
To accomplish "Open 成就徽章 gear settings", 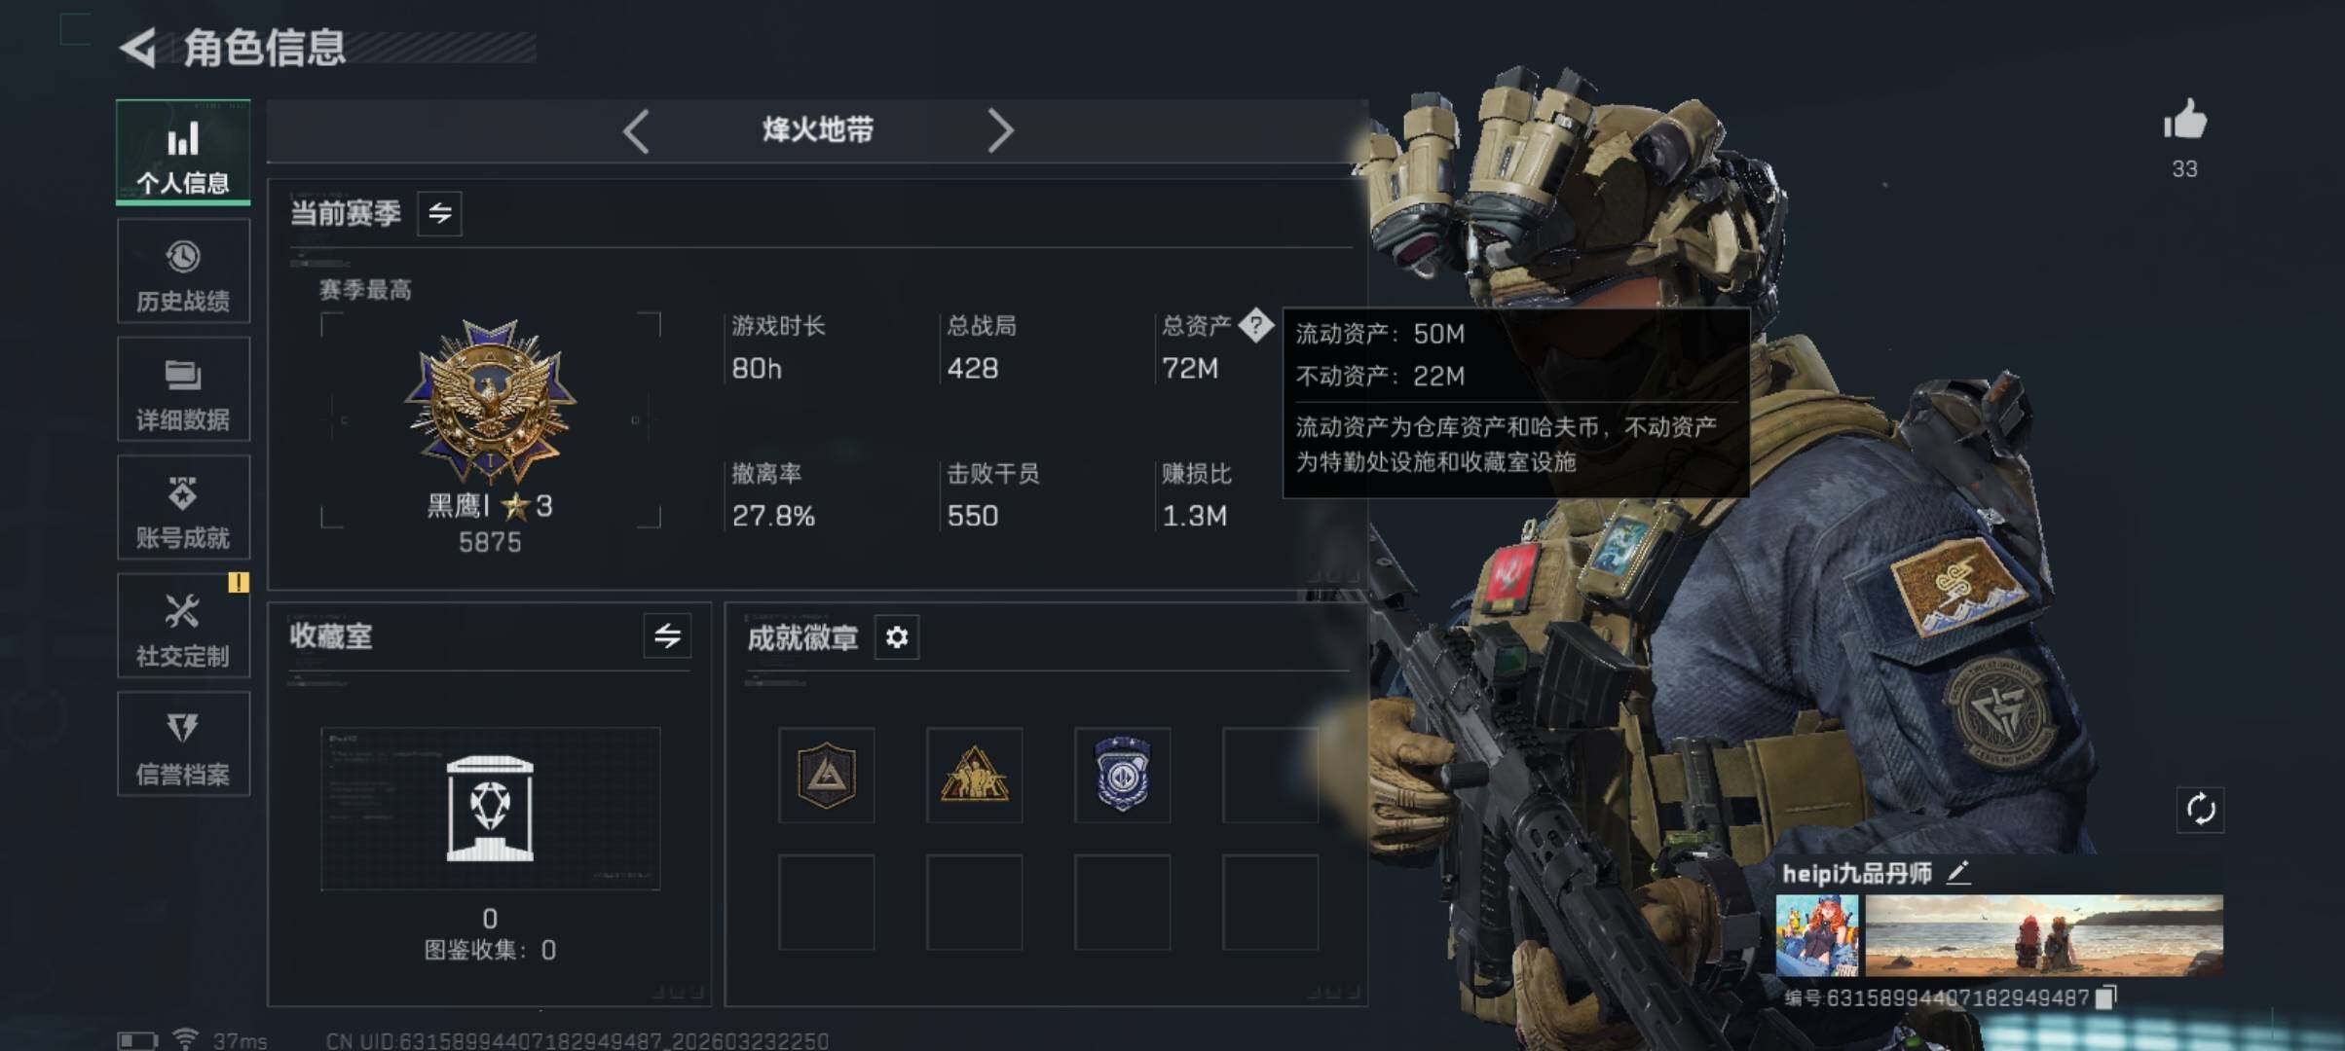I will click(x=896, y=637).
